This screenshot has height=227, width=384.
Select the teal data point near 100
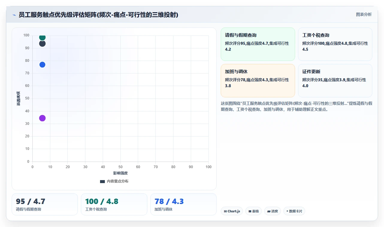point(42,37)
